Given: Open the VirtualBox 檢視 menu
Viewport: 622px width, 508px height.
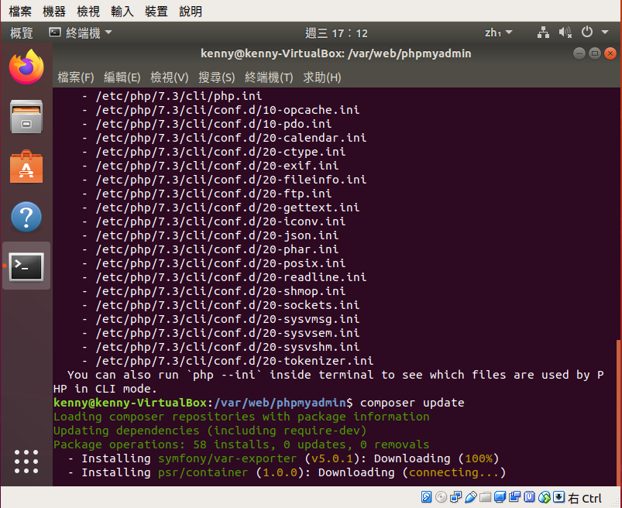Looking at the screenshot, I should [x=88, y=11].
